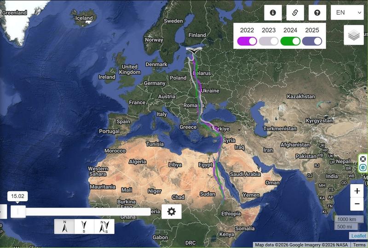Click the Egypt map label
This screenshot has width=368, height=248.
pos(206,165)
